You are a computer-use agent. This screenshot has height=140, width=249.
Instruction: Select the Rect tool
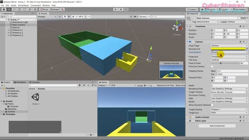pos(25,9)
